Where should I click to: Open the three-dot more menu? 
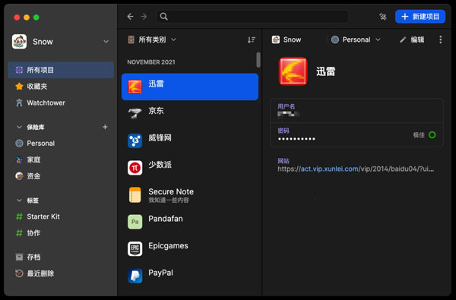pos(441,39)
